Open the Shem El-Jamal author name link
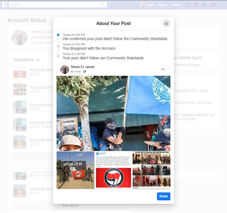This screenshot has width=227, height=213. coord(83,67)
